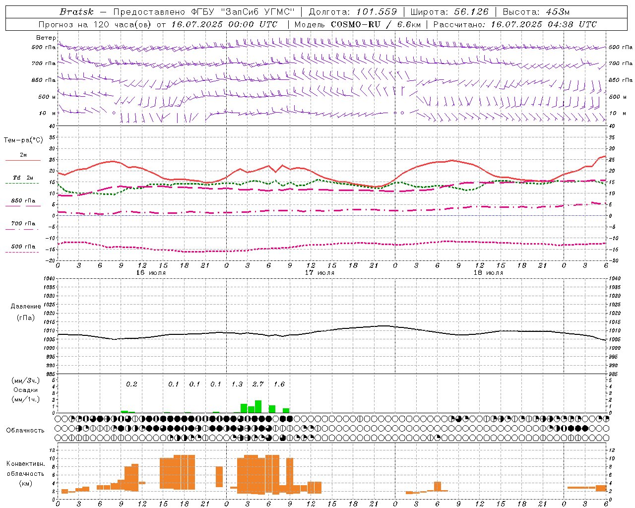Select the Конвективн. label
Viewport: 635px width, 508px height.
coord(25,464)
